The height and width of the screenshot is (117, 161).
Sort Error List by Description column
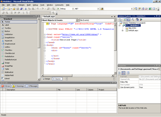tap(31, 90)
